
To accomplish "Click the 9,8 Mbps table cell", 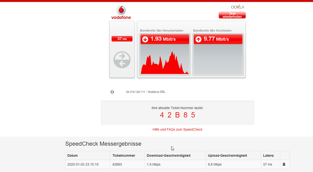I will click(x=233, y=164).
